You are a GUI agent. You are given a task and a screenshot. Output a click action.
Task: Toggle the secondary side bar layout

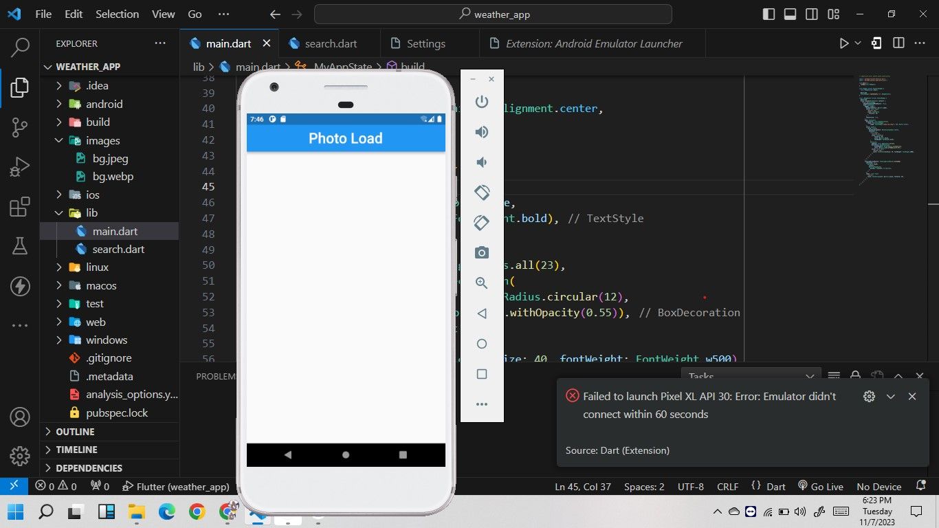(x=812, y=14)
